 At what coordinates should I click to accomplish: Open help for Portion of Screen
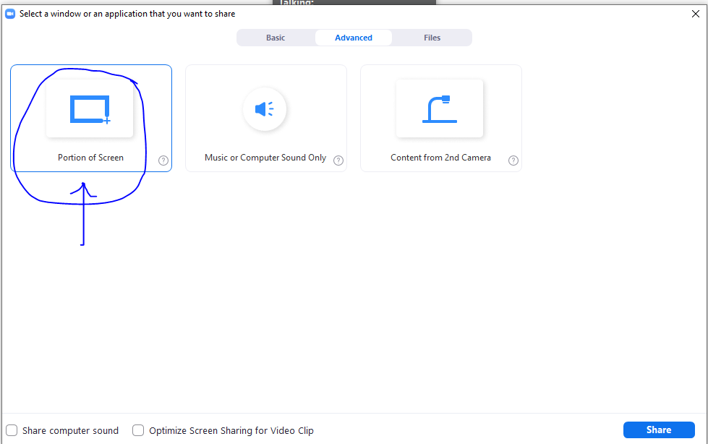(x=163, y=161)
